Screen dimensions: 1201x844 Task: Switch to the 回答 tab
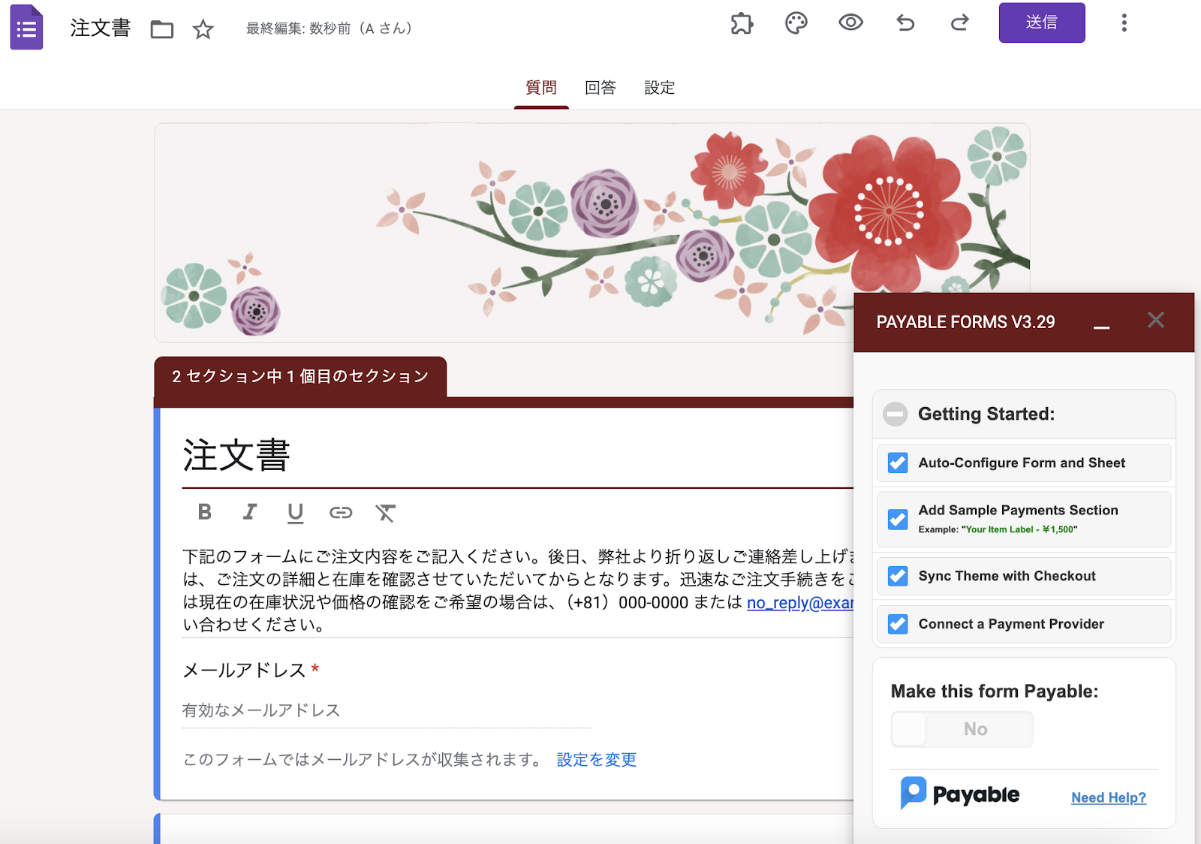point(600,88)
